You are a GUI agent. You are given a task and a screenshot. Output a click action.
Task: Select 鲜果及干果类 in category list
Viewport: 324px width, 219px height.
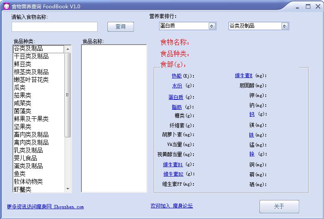click(39, 119)
